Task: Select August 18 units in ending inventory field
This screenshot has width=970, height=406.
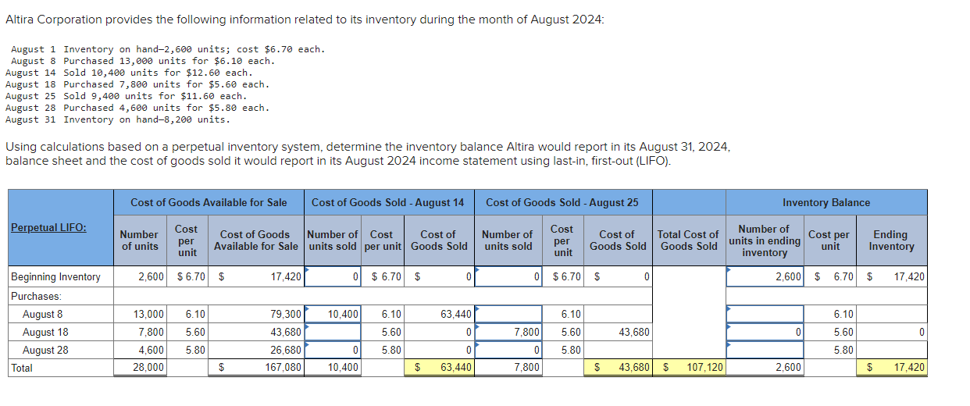Action: click(x=765, y=332)
